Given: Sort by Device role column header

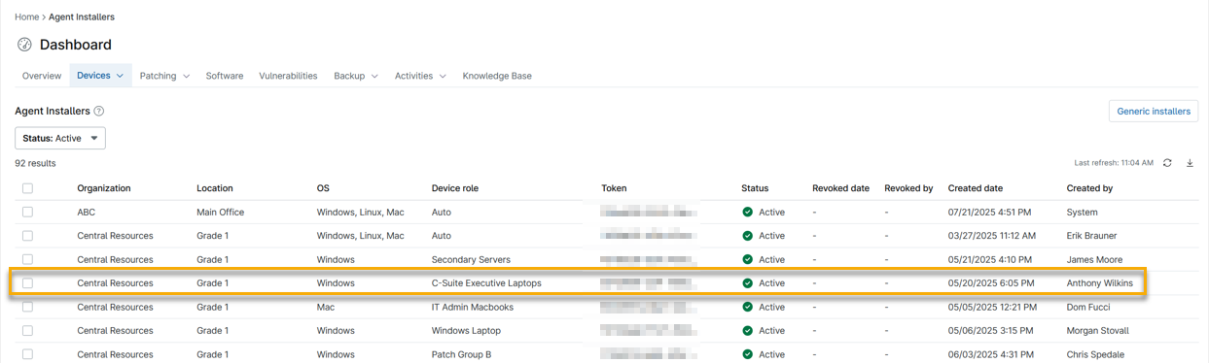Looking at the screenshot, I should click(455, 188).
